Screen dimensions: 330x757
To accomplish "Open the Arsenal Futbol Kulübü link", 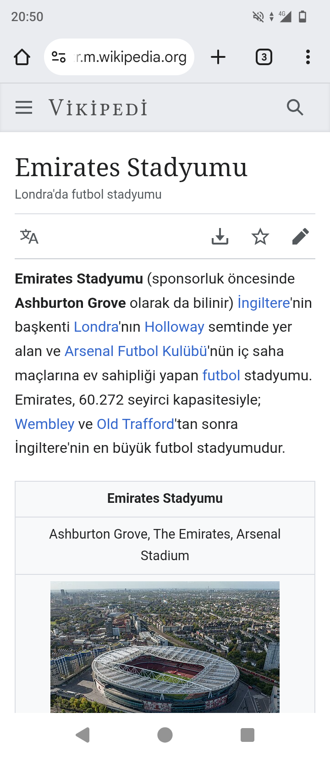I will coord(136,351).
